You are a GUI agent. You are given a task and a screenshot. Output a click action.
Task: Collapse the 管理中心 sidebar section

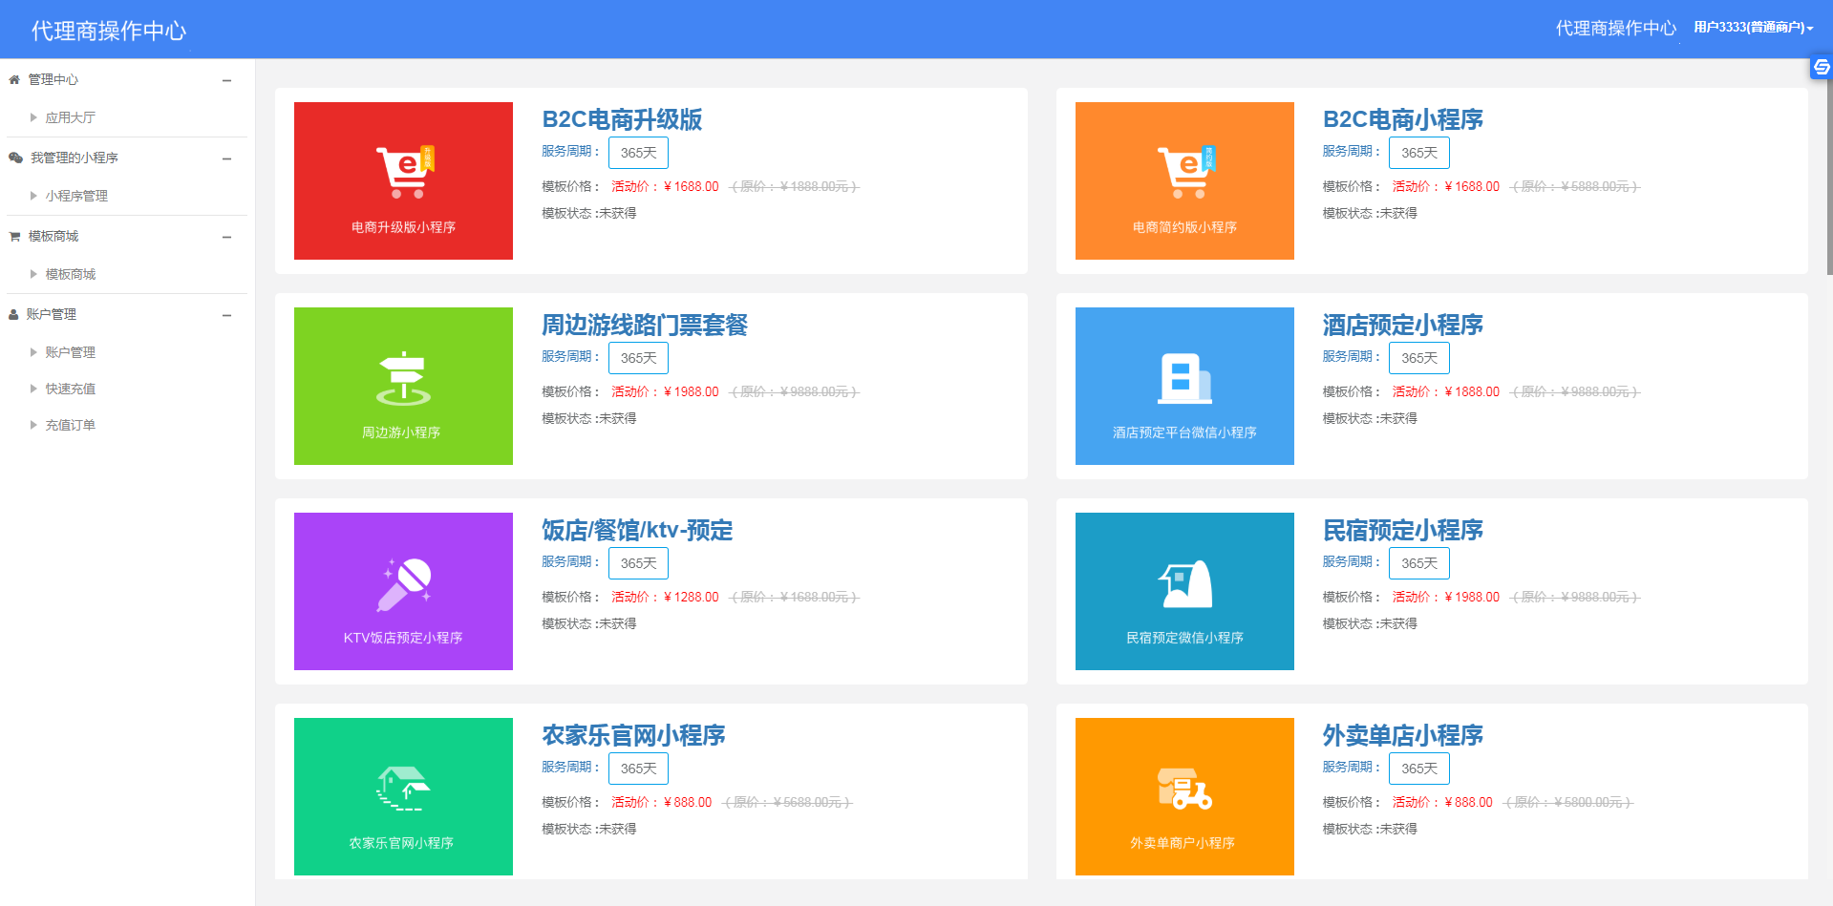226,79
